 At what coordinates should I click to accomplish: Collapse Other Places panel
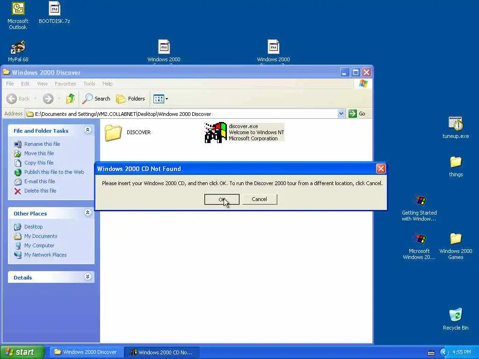tap(87, 213)
